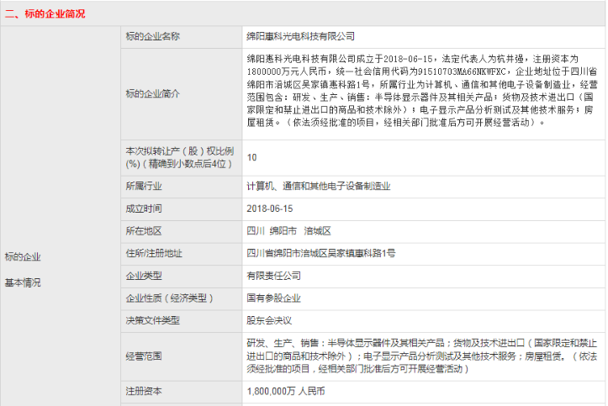Select the label 经营范围

coord(144,356)
